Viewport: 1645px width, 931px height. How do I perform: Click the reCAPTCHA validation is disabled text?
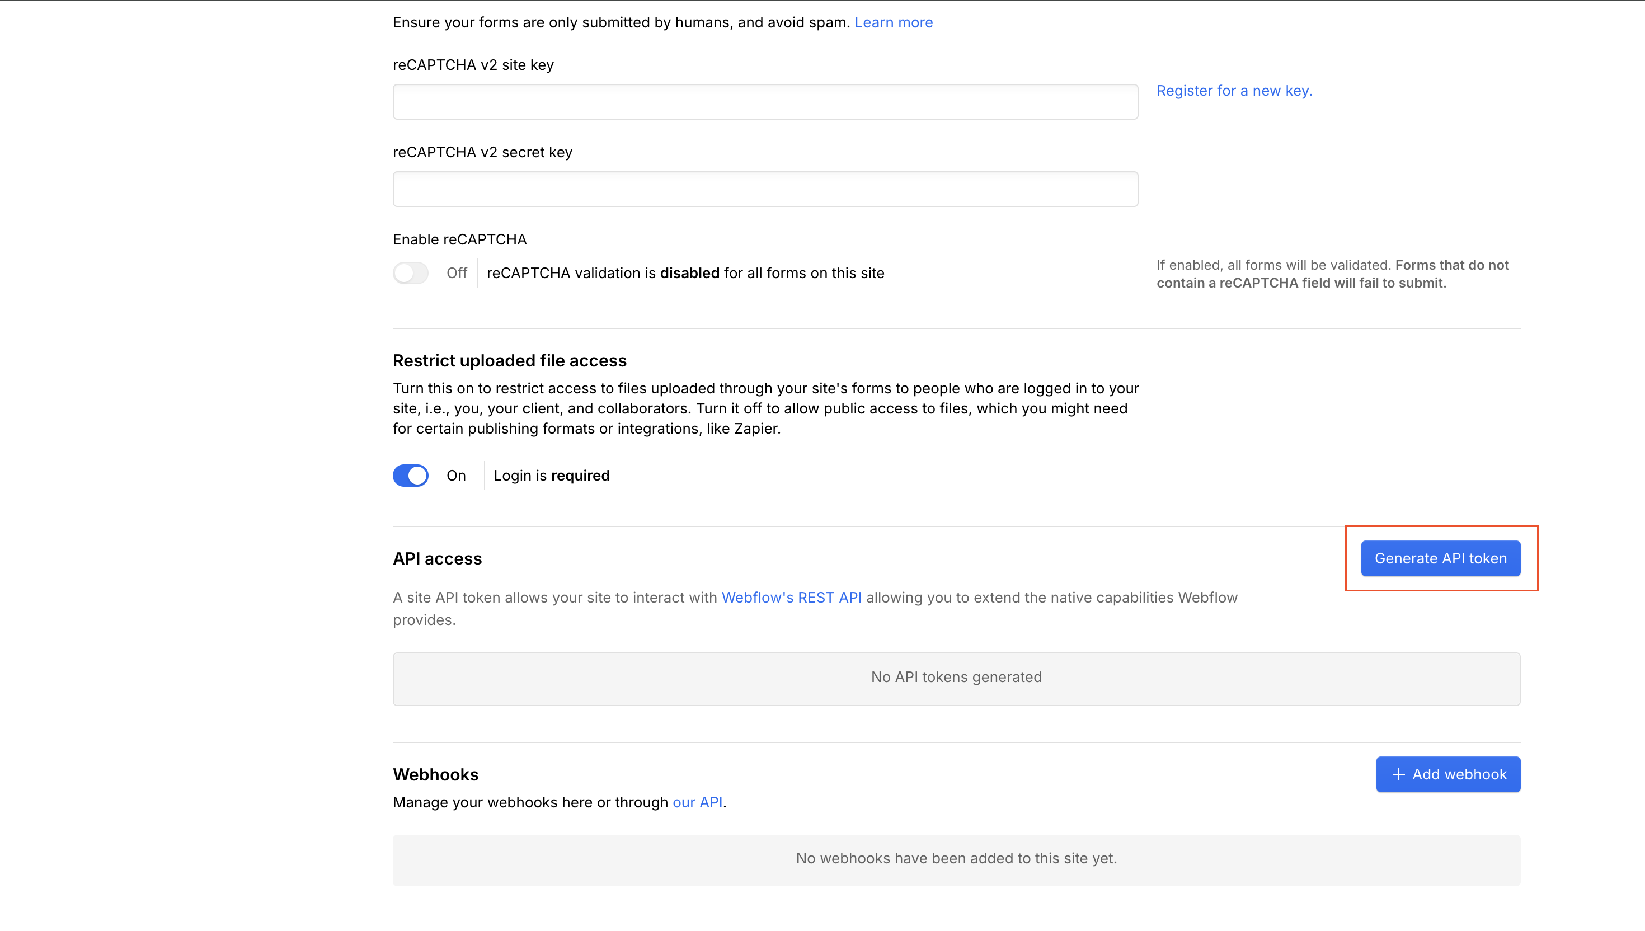click(x=685, y=273)
